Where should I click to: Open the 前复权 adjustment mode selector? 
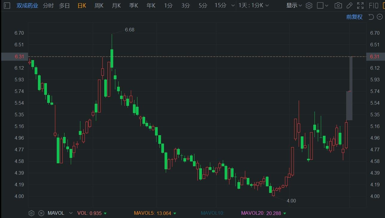point(355,17)
